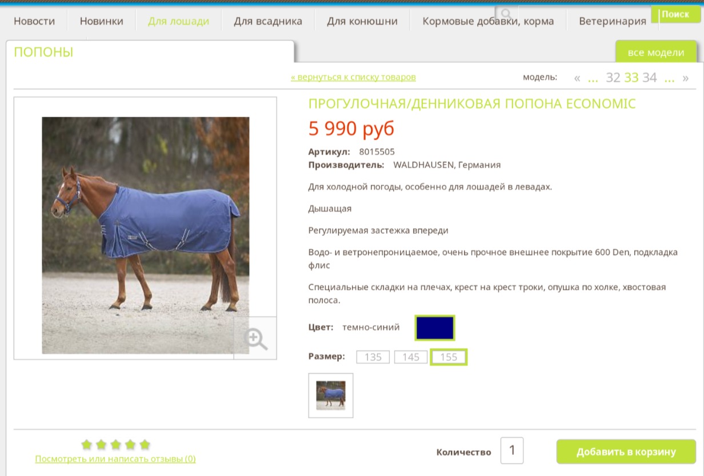Open Посмотреть или написать отзывы link
The image size is (704, 476).
pyautogui.click(x=115, y=459)
